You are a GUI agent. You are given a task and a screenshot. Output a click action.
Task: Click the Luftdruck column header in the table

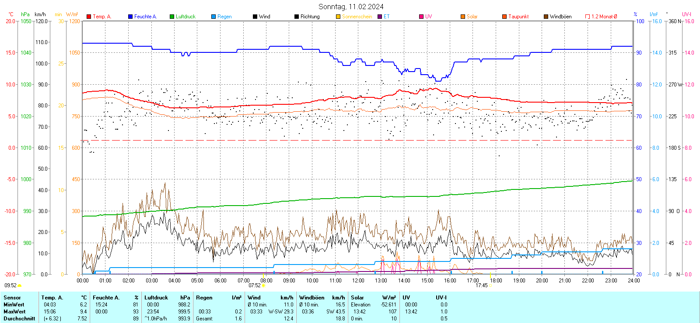pos(156,298)
